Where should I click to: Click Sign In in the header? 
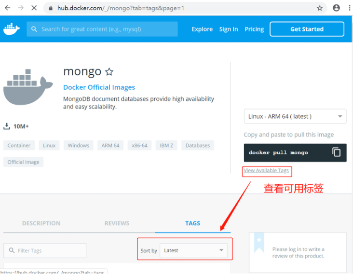229,29
